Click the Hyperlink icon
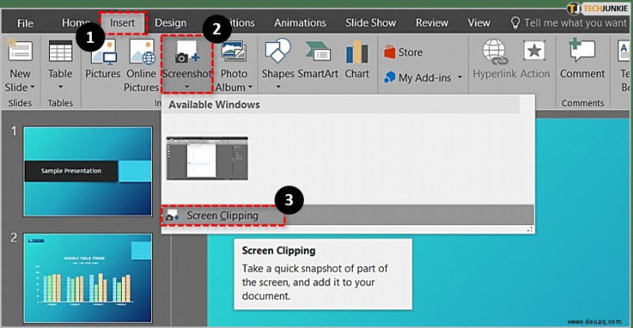 pyautogui.click(x=495, y=51)
